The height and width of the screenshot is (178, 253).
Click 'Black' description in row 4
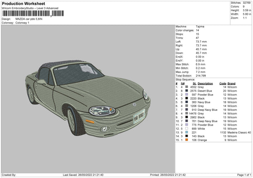(201, 99)
